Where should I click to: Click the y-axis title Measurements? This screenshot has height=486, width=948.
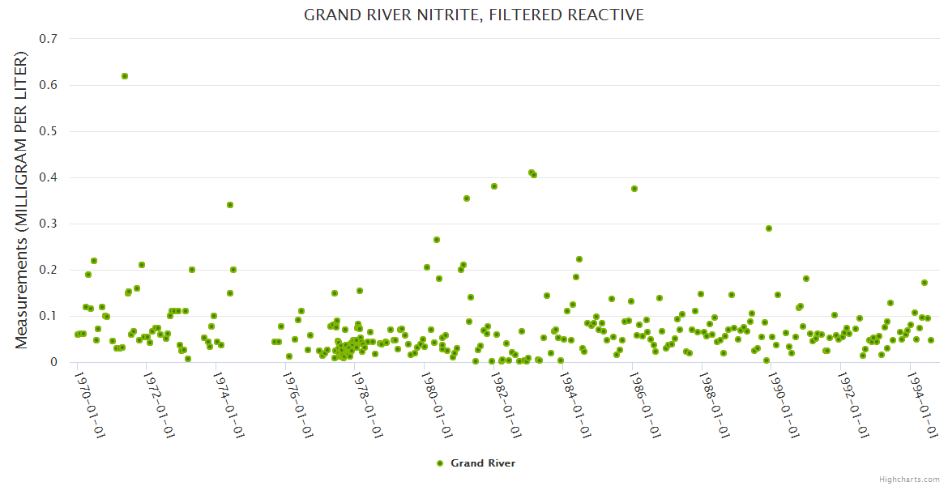coord(22,200)
